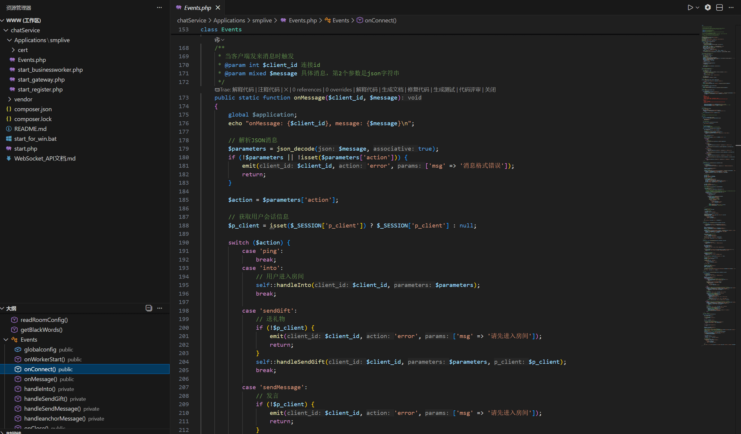Select onMessage() in outline list
Image resolution: width=741 pixels, height=434 pixels.
tap(40, 379)
